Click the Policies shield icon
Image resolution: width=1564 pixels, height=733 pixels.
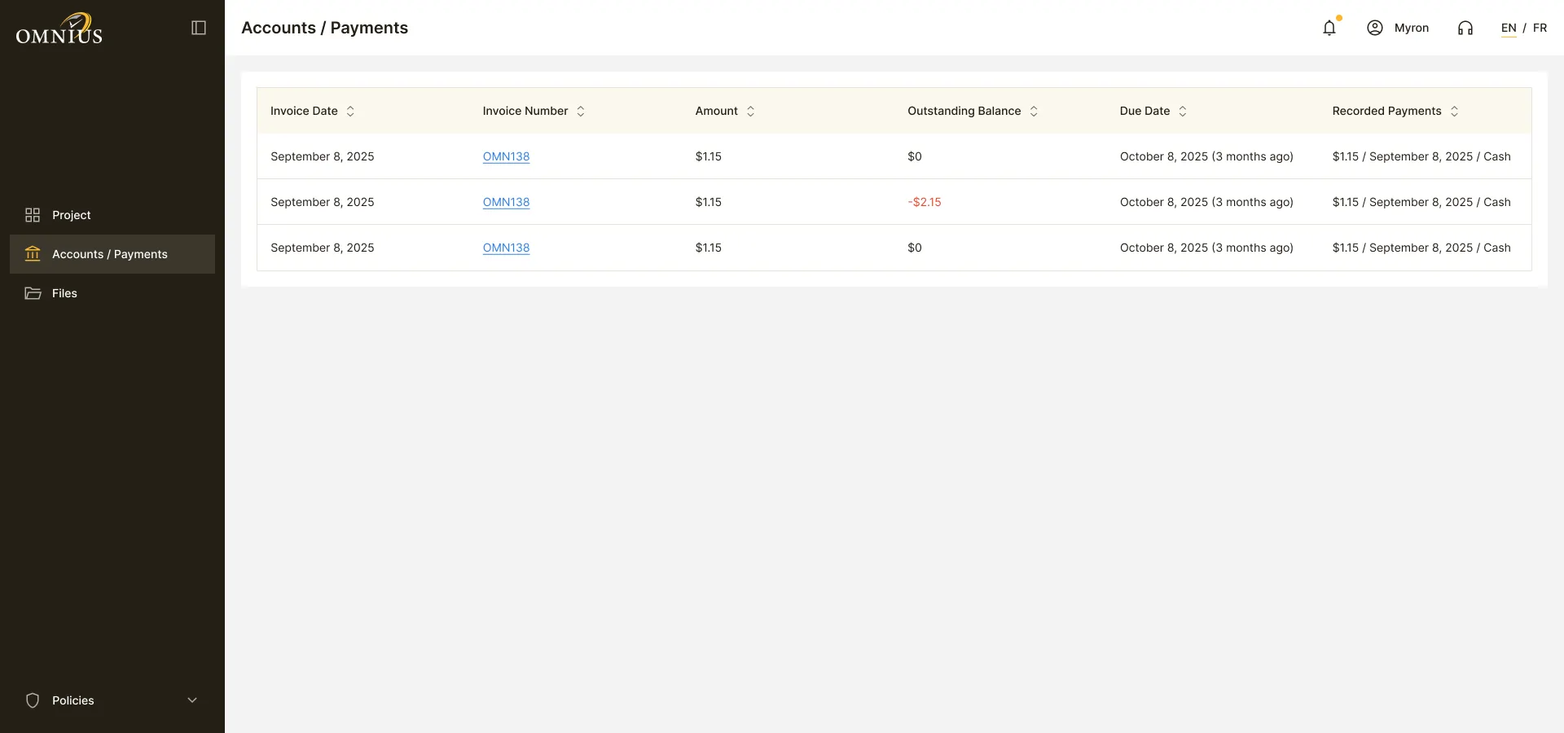33,700
